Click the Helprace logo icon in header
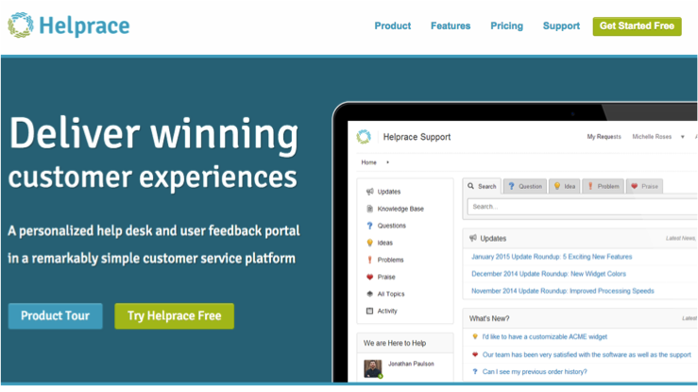 (20, 26)
